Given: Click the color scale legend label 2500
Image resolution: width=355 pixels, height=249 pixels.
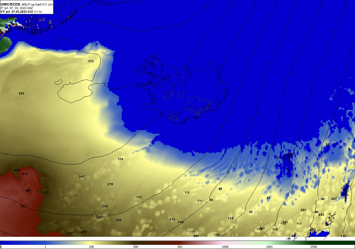Looking at the screenshot, I should pyautogui.click(x=314, y=247).
